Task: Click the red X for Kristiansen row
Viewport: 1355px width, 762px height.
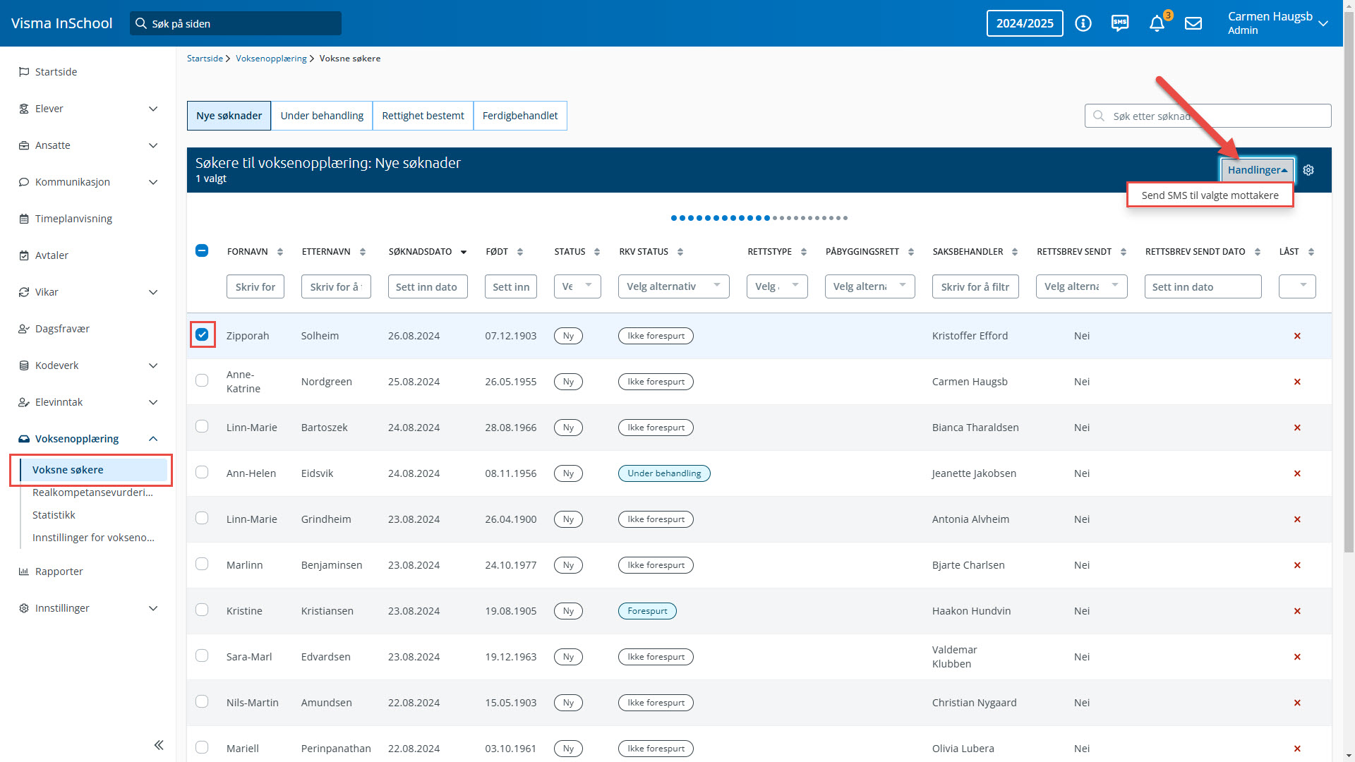Action: click(x=1297, y=611)
